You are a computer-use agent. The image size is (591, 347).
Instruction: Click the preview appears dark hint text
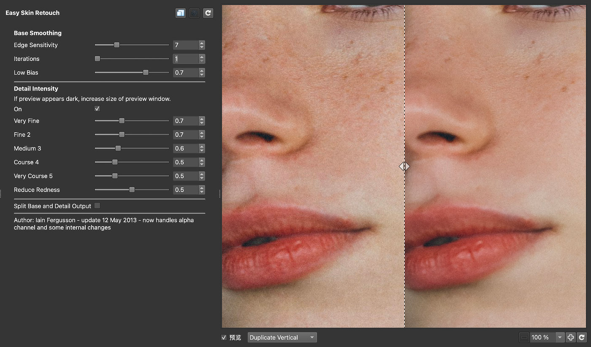point(92,99)
